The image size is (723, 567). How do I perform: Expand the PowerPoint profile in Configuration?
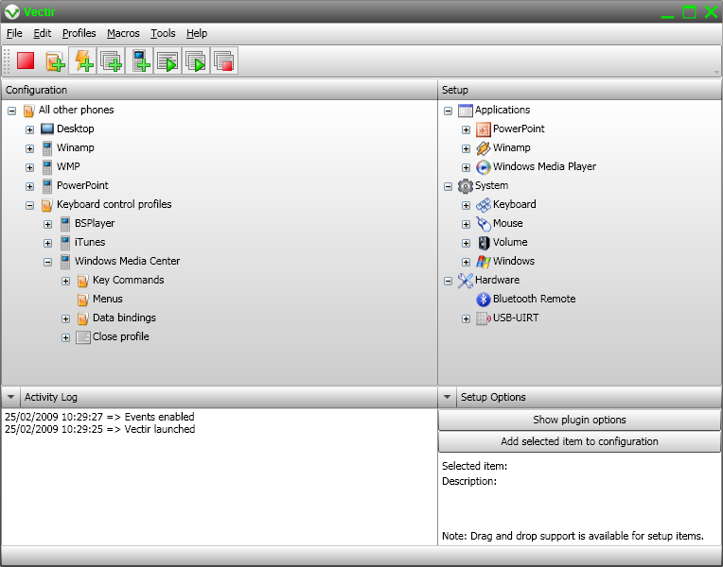click(30, 186)
